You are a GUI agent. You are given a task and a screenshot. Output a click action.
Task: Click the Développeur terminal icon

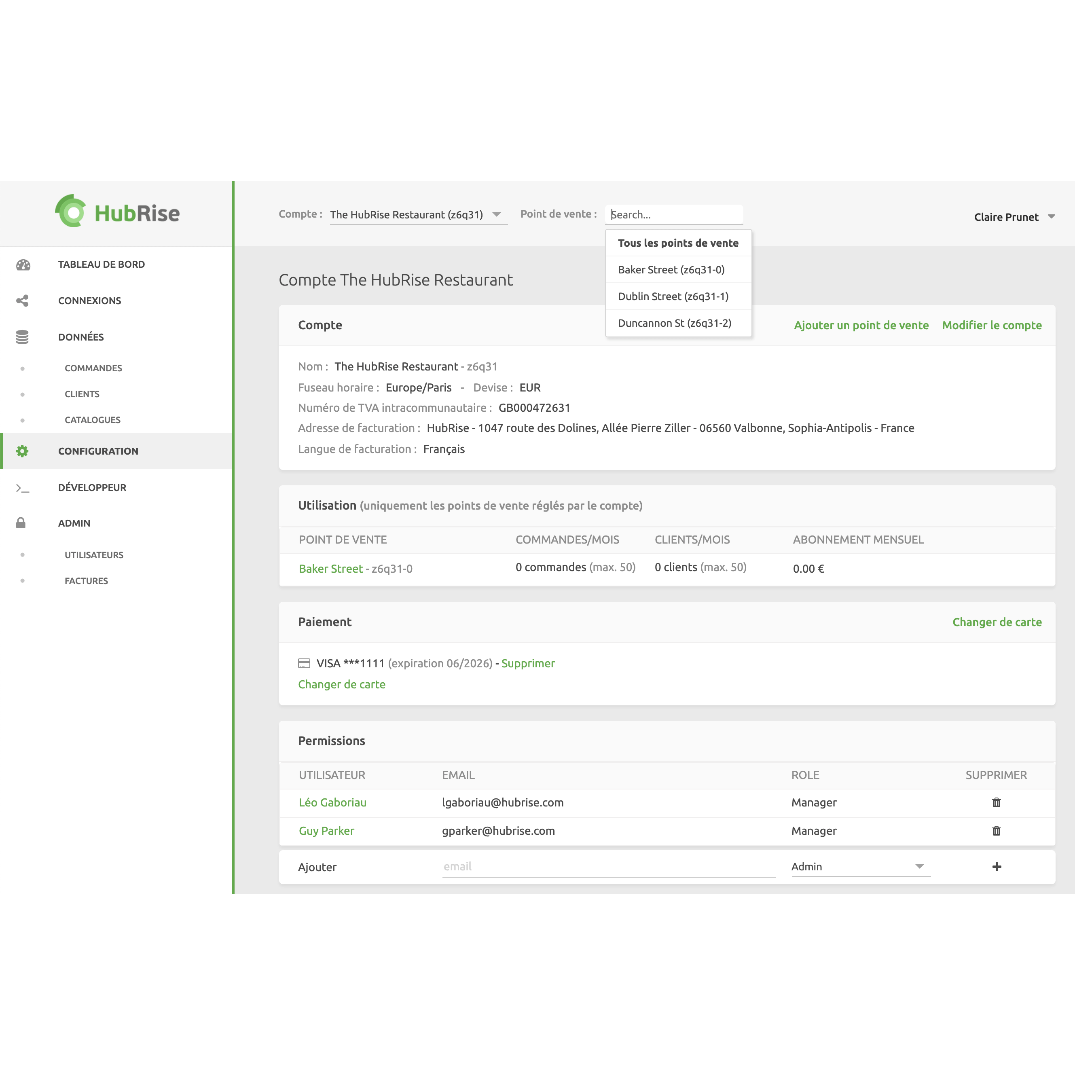point(22,488)
